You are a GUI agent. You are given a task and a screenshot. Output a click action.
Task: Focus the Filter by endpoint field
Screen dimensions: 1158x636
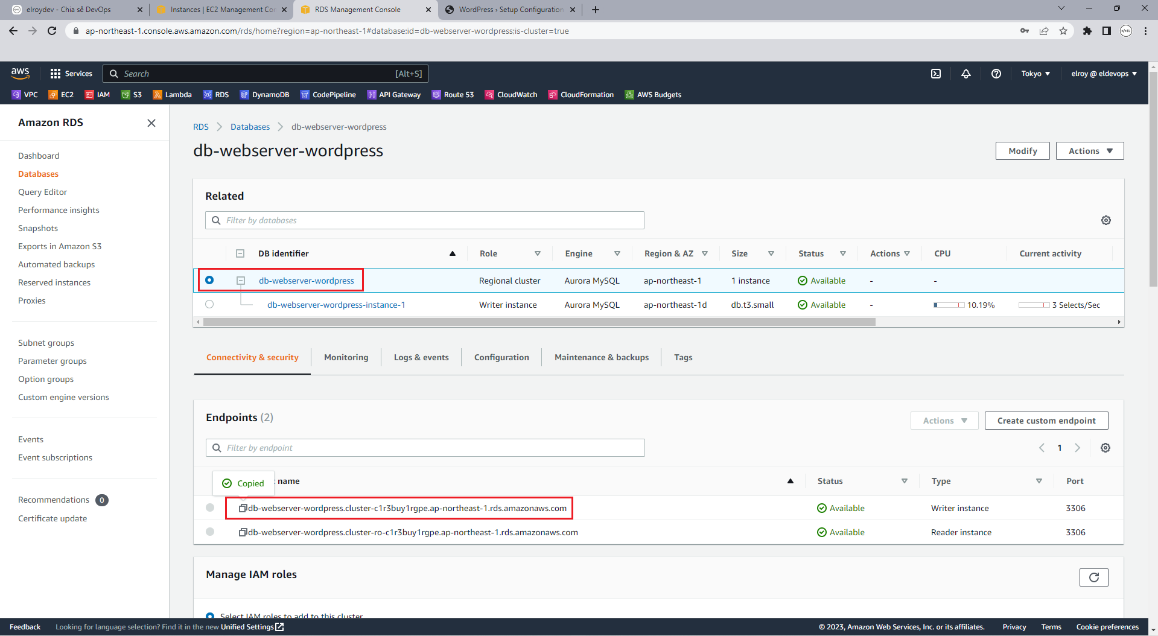(x=425, y=448)
